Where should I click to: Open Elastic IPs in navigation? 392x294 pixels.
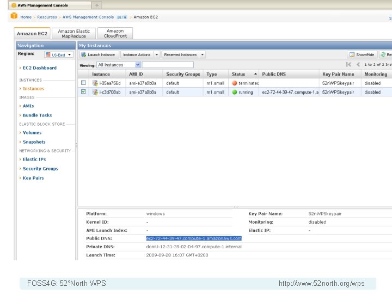tap(34, 159)
